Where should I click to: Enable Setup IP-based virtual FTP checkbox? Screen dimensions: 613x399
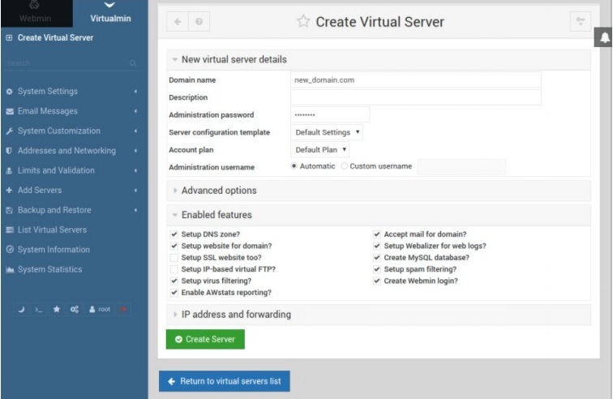coord(174,269)
